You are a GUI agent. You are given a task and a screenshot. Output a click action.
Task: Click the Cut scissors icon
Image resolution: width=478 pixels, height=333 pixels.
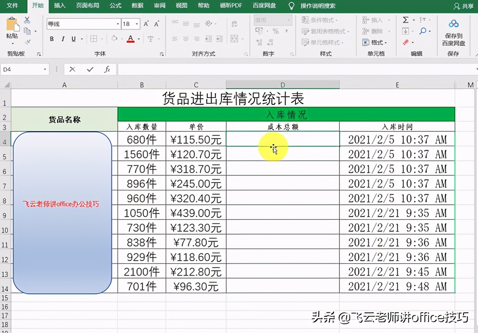tap(27, 20)
